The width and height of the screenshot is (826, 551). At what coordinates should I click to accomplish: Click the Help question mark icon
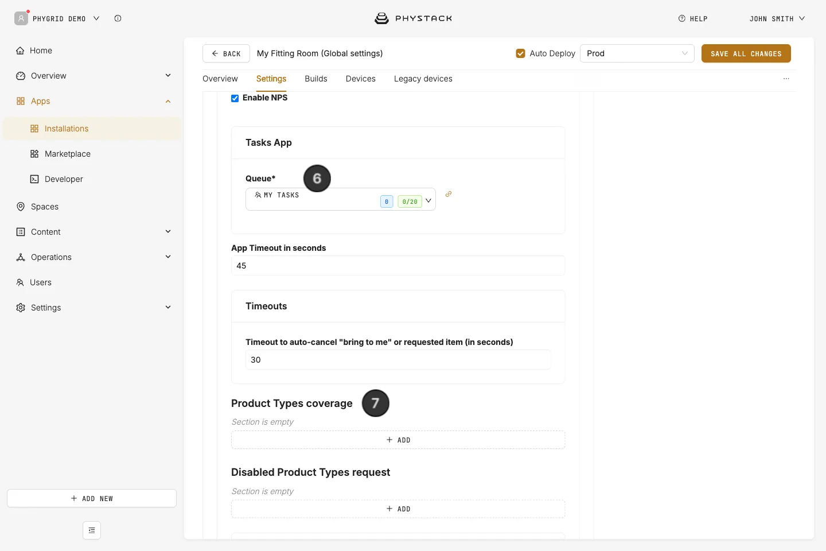pos(682,18)
